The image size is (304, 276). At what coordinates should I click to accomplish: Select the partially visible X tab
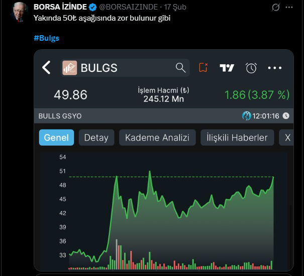pyautogui.click(x=286, y=138)
